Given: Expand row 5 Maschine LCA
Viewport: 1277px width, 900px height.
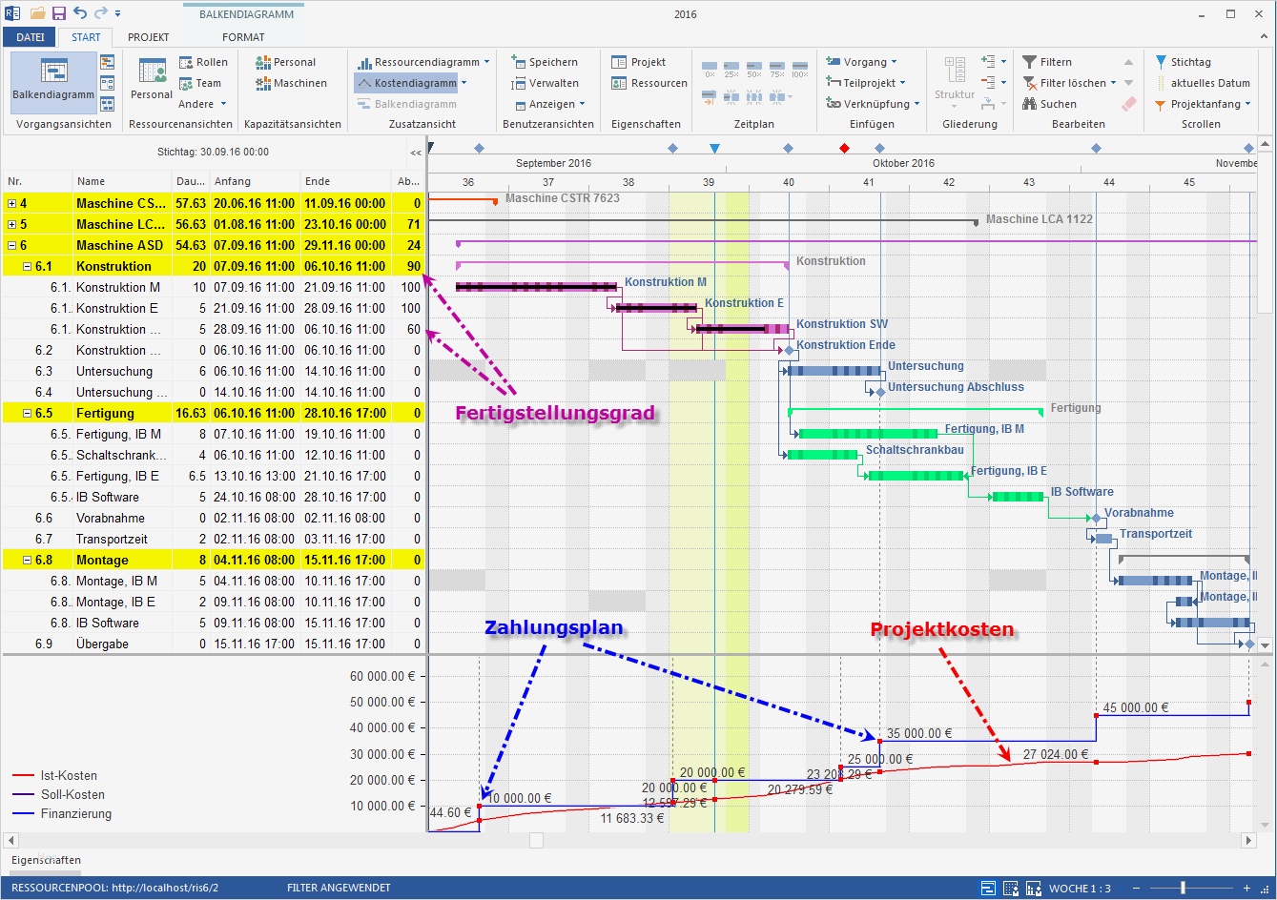Looking at the screenshot, I should tap(11, 225).
